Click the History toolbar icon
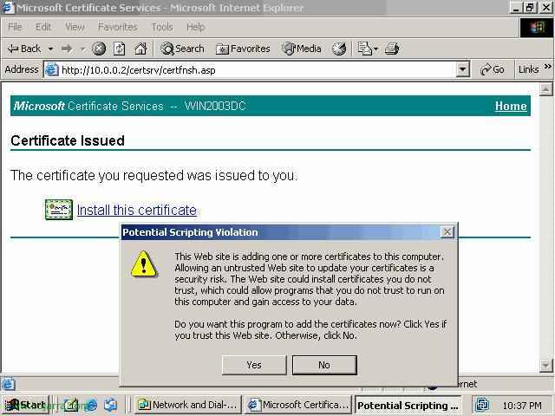Screen dimensions: 555x416 [x=339, y=49]
